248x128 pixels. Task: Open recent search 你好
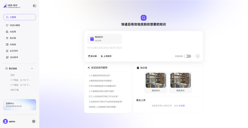click(12, 75)
